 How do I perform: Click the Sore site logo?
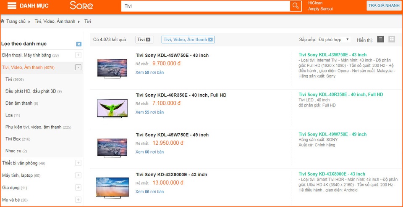(81, 6)
